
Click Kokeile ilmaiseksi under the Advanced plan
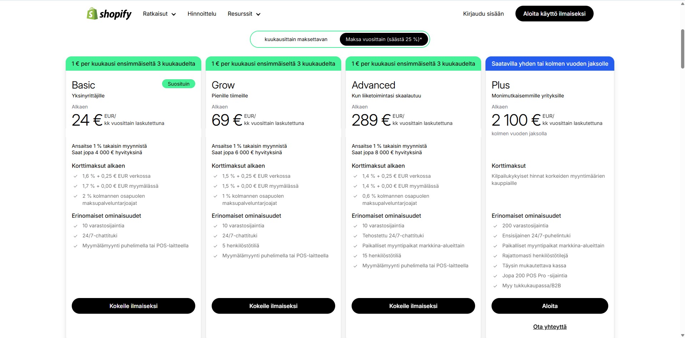(413, 306)
